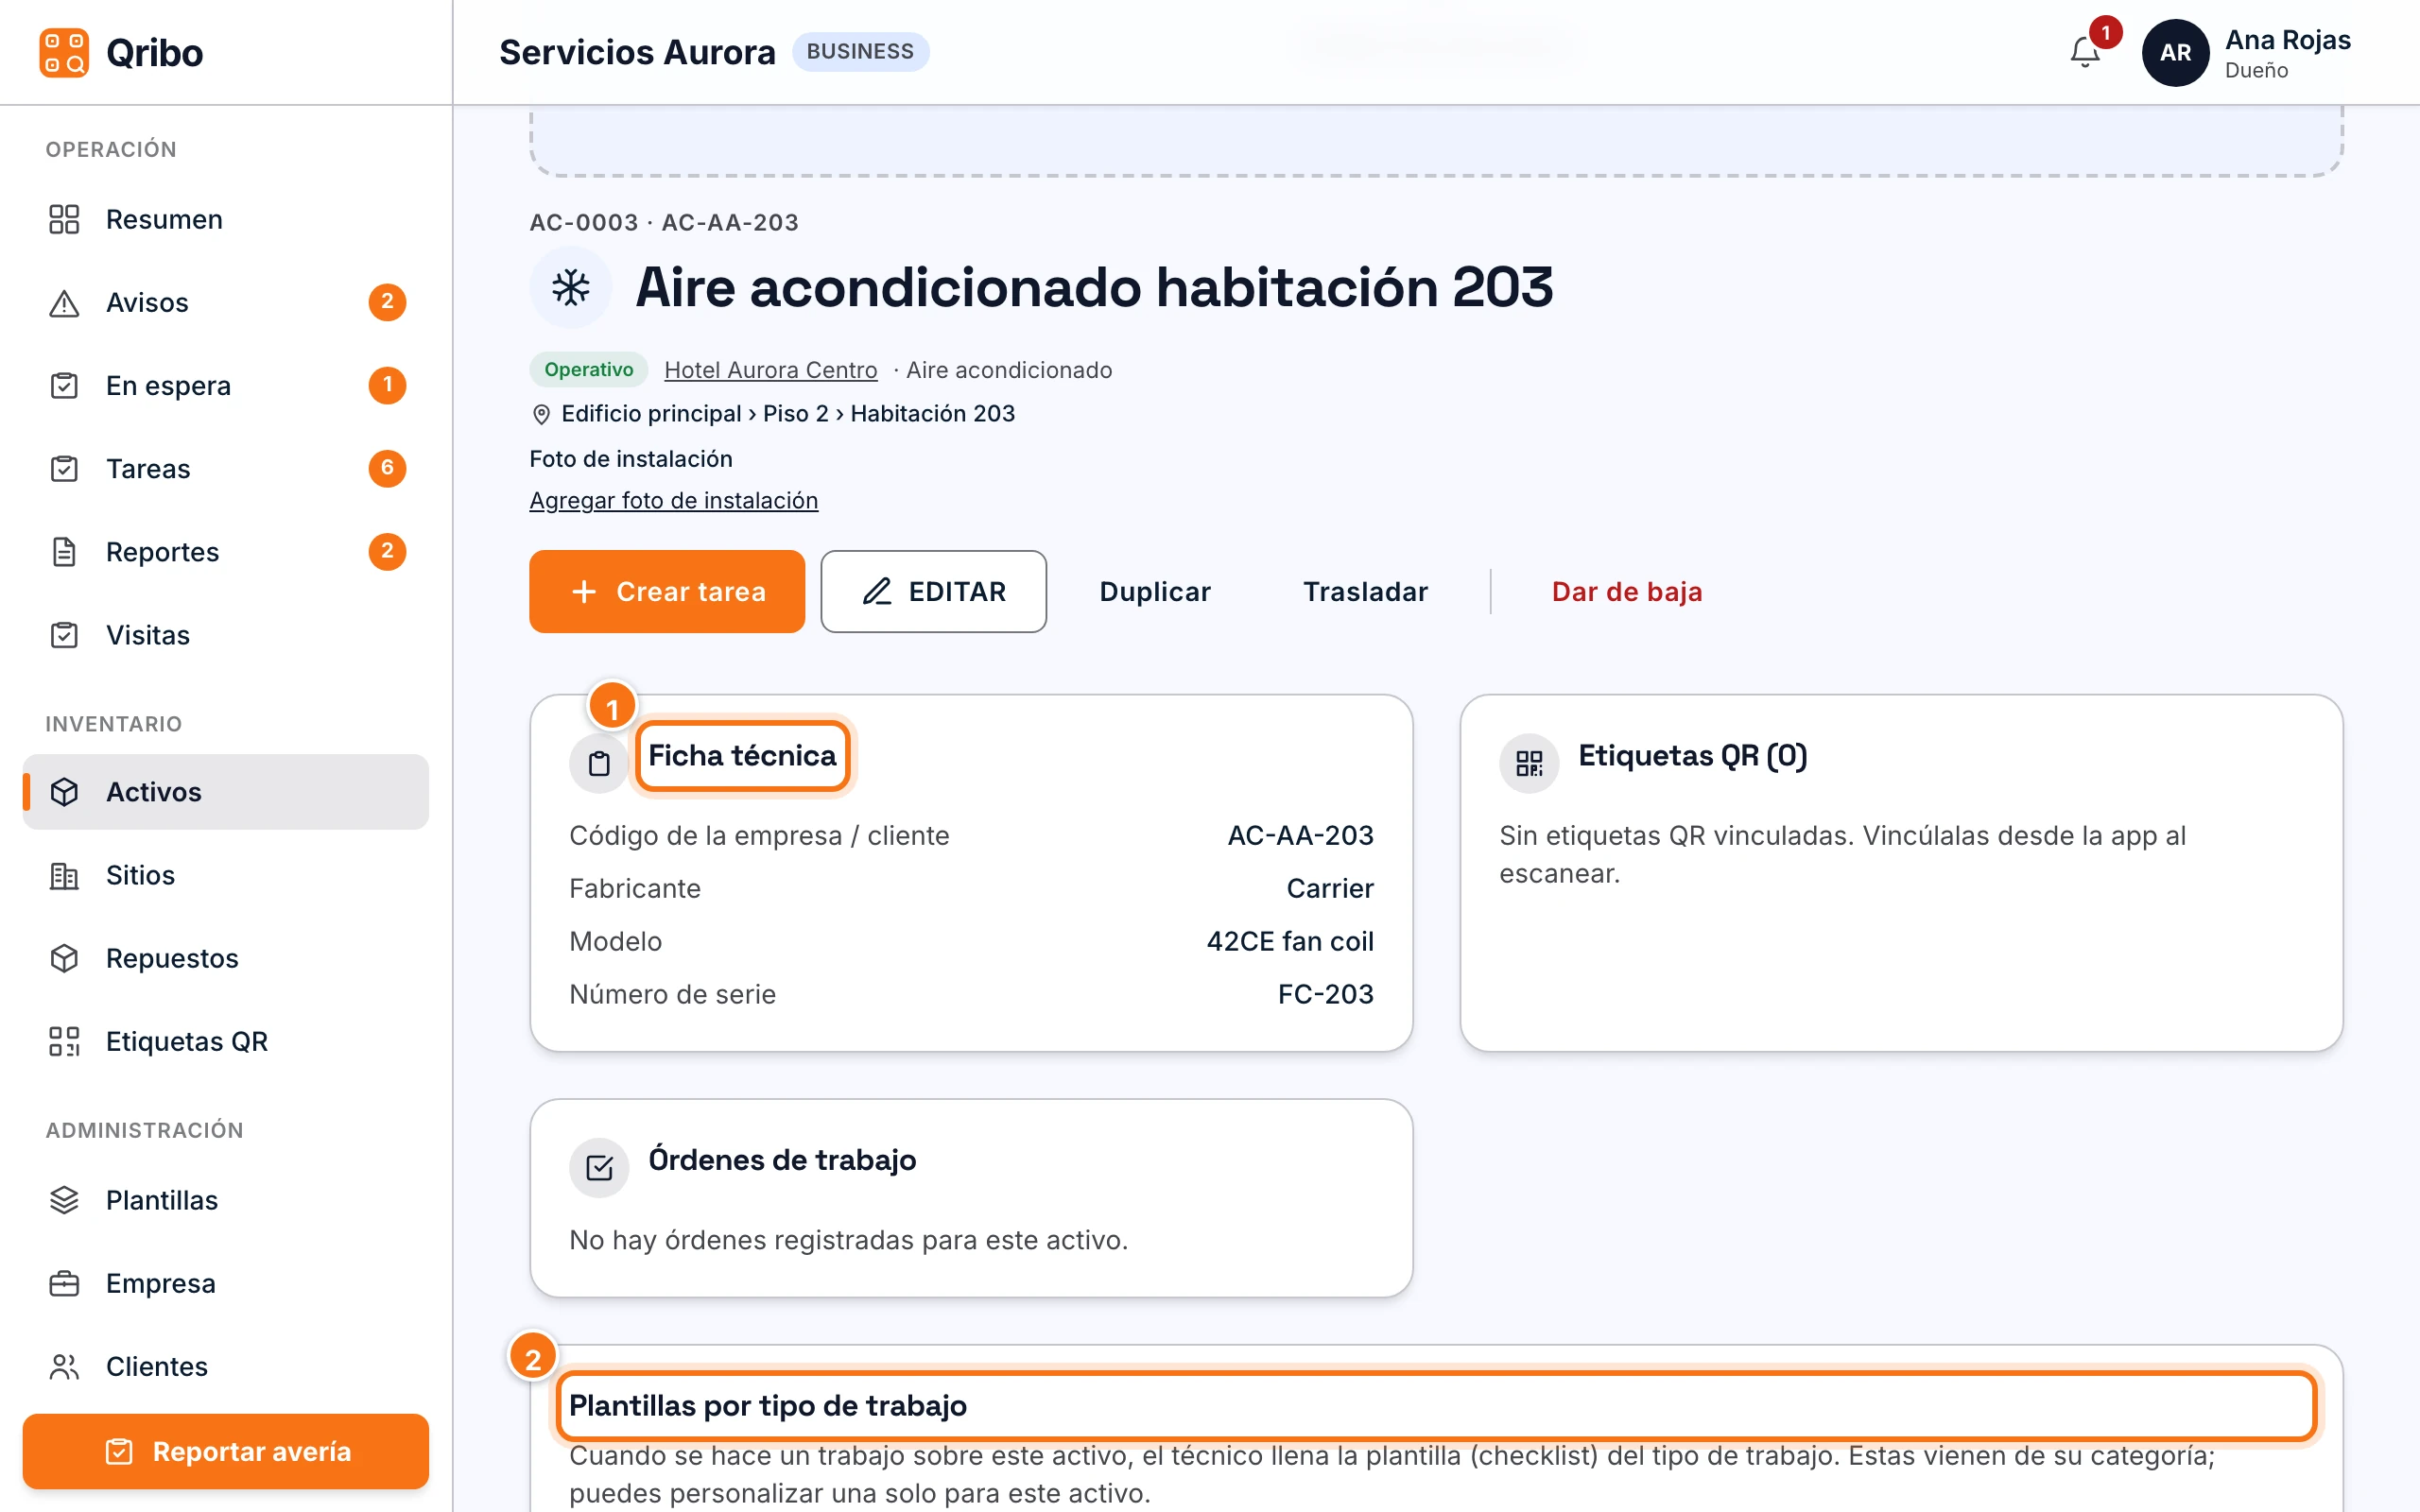This screenshot has height=1512, width=2420.
Task: Click the Ficha técnica clipboard icon
Action: (599, 764)
